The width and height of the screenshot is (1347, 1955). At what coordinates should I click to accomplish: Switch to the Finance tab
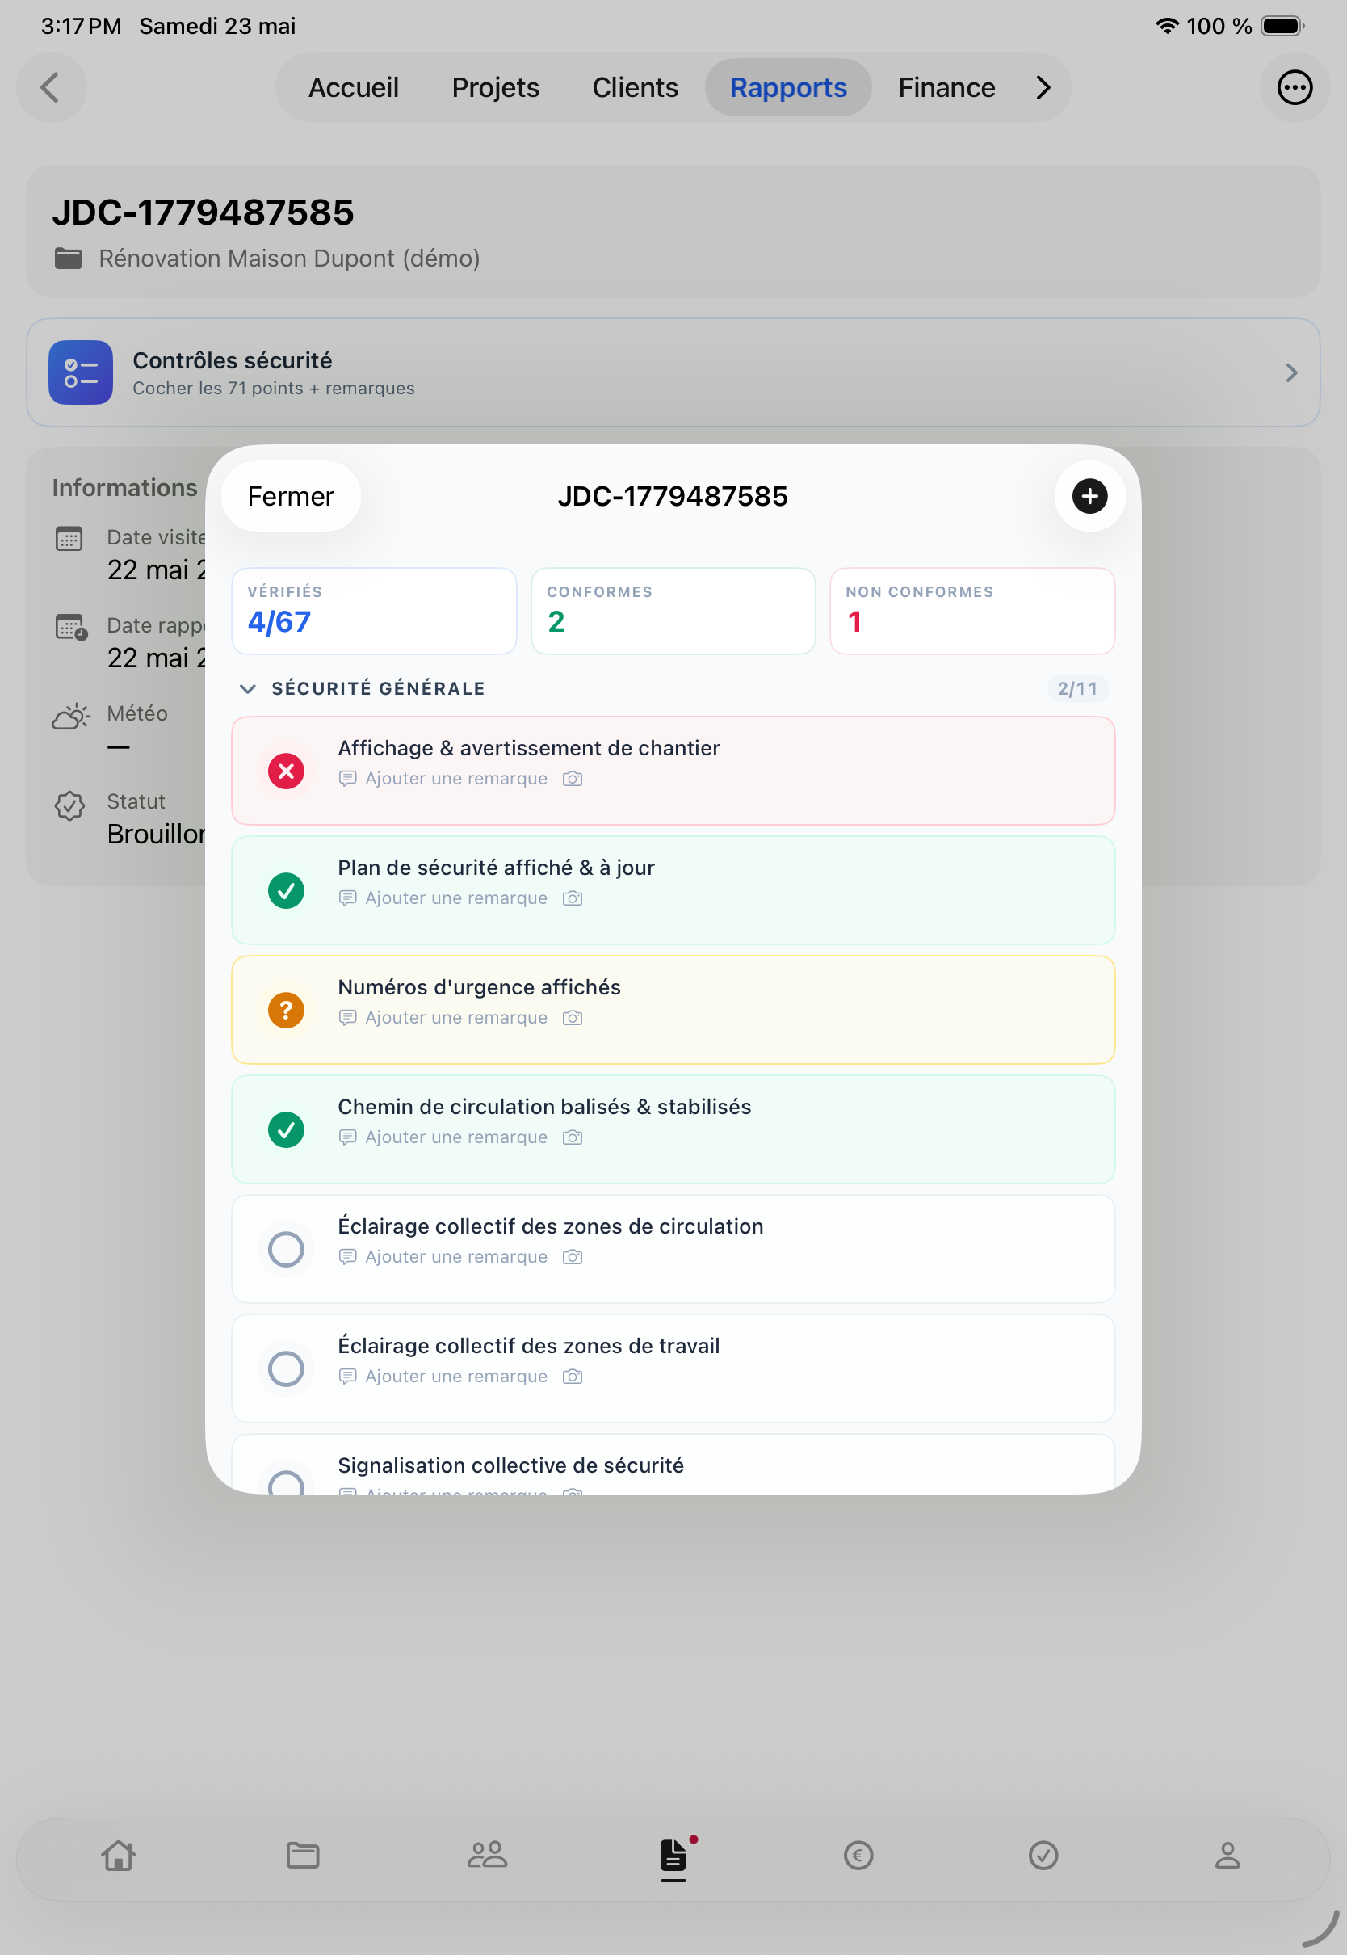[x=946, y=87]
